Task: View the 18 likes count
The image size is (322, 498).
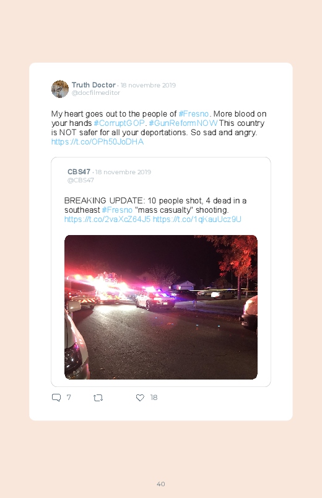Action: click(154, 398)
